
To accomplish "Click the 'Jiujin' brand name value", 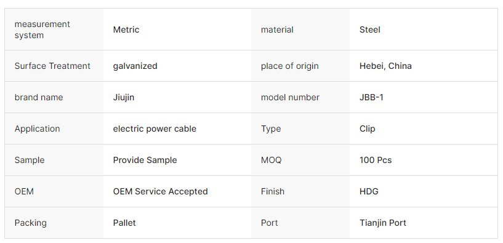I will pyautogui.click(x=124, y=97).
